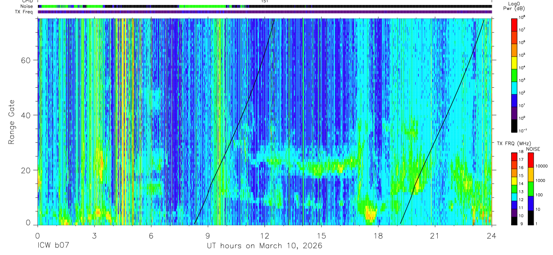553x255 pixels.
Task: Click the red segment of Lag0 power colorbar
Action: (514, 24)
